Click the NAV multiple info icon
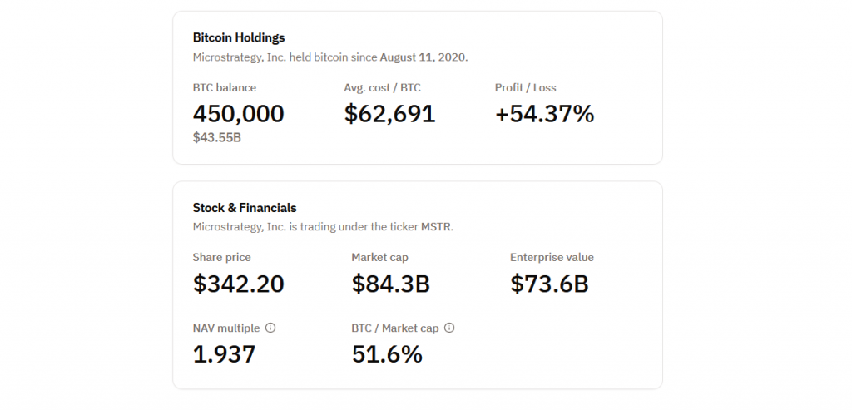 270,328
